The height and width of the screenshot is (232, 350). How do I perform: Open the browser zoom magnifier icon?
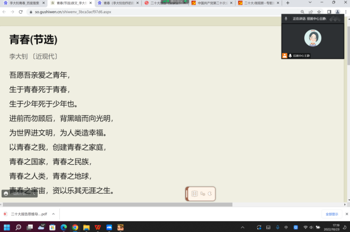point(303,11)
